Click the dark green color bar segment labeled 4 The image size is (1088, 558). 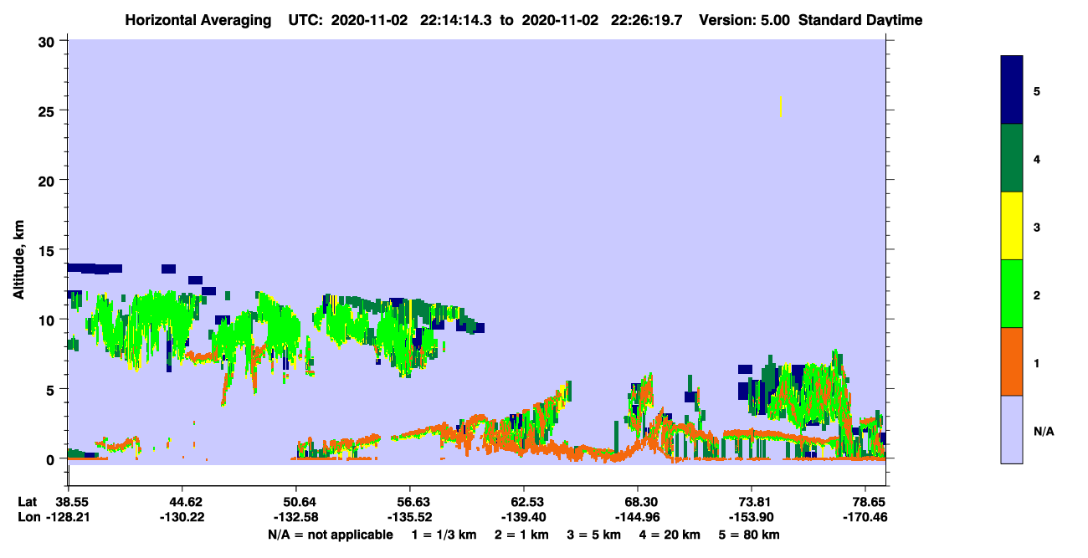click(x=1012, y=158)
